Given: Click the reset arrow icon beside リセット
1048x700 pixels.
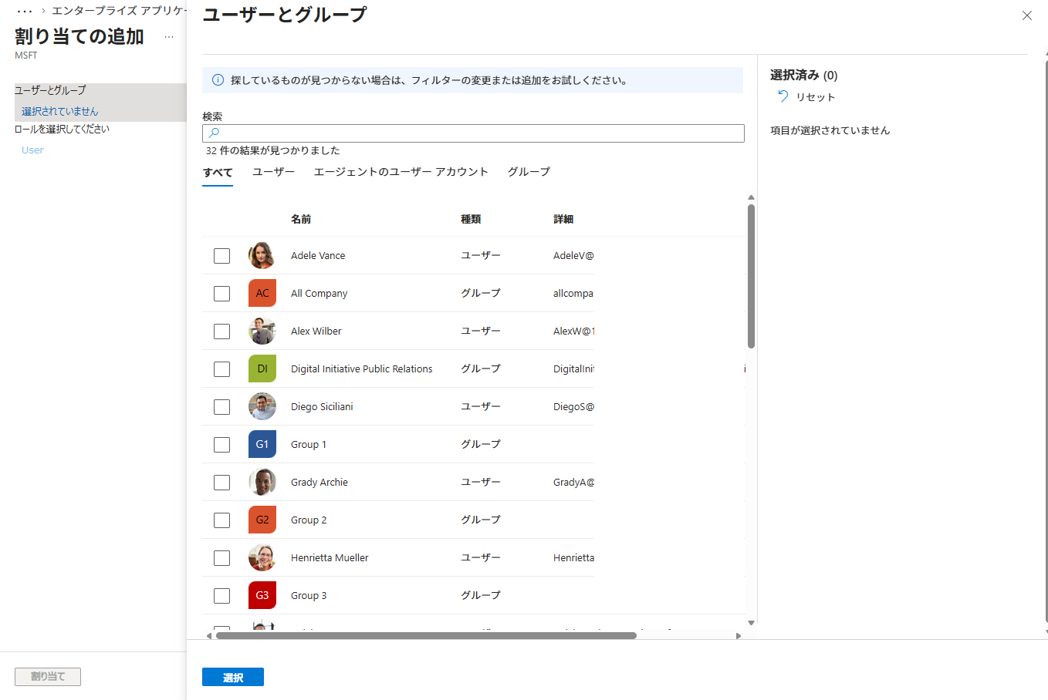Looking at the screenshot, I should (x=783, y=96).
